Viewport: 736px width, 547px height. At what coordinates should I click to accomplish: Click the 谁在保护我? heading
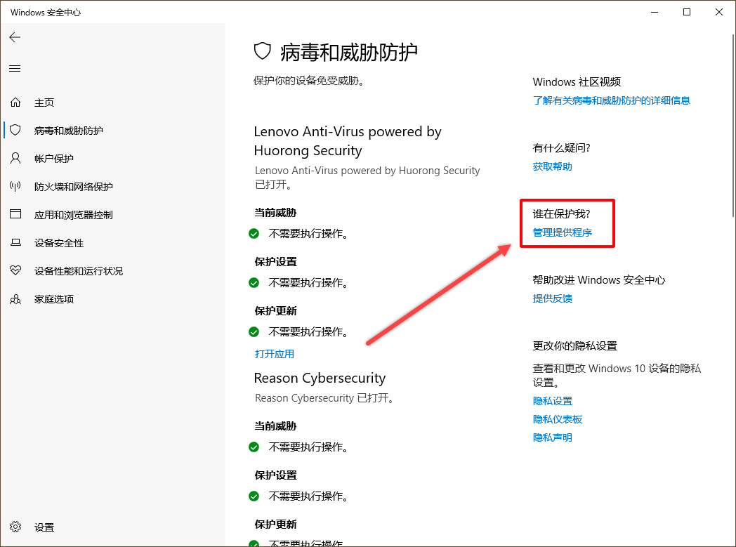[561, 214]
